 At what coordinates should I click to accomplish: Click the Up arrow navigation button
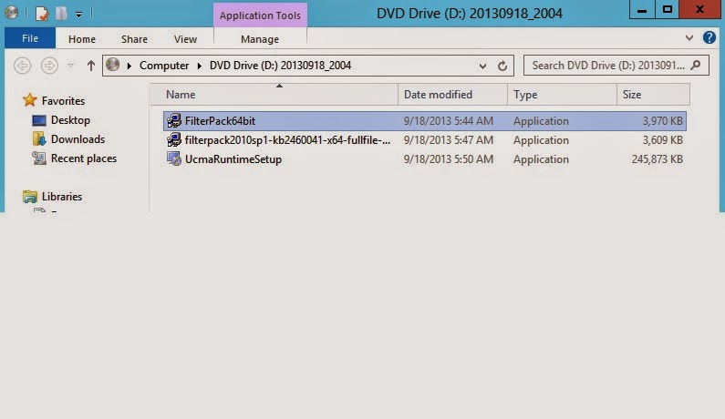(x=91, y=66)
